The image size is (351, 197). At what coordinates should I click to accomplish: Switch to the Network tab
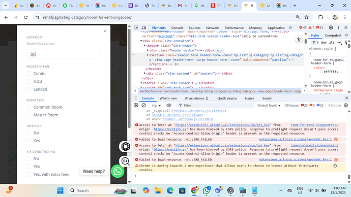(213, 28)
